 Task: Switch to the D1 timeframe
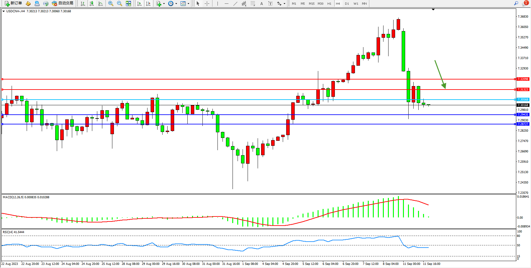pos(347,3)
